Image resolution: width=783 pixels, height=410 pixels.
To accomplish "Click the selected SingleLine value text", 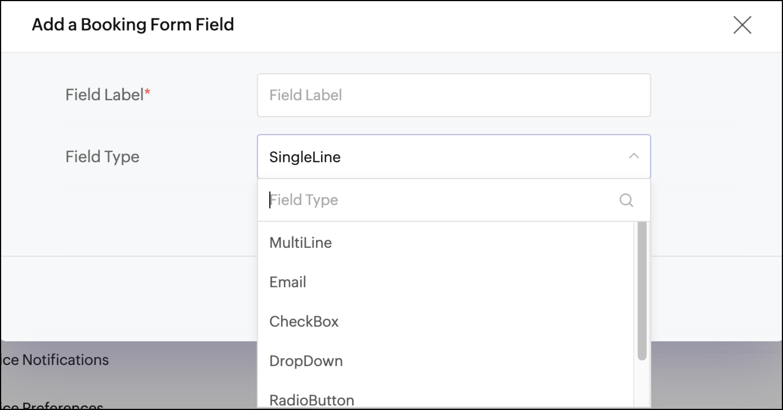I will click(305, 157).
